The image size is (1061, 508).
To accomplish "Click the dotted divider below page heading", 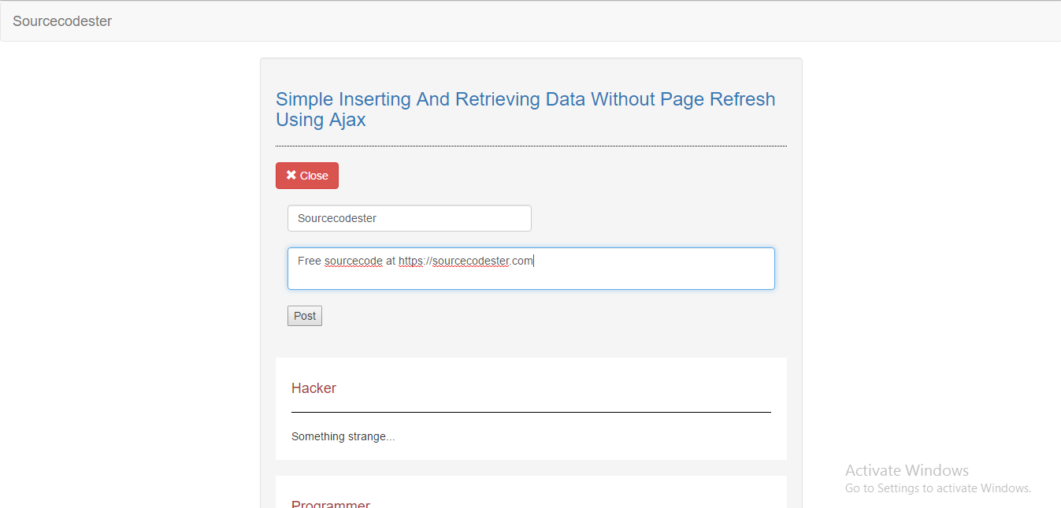I will tap(531, 146).
